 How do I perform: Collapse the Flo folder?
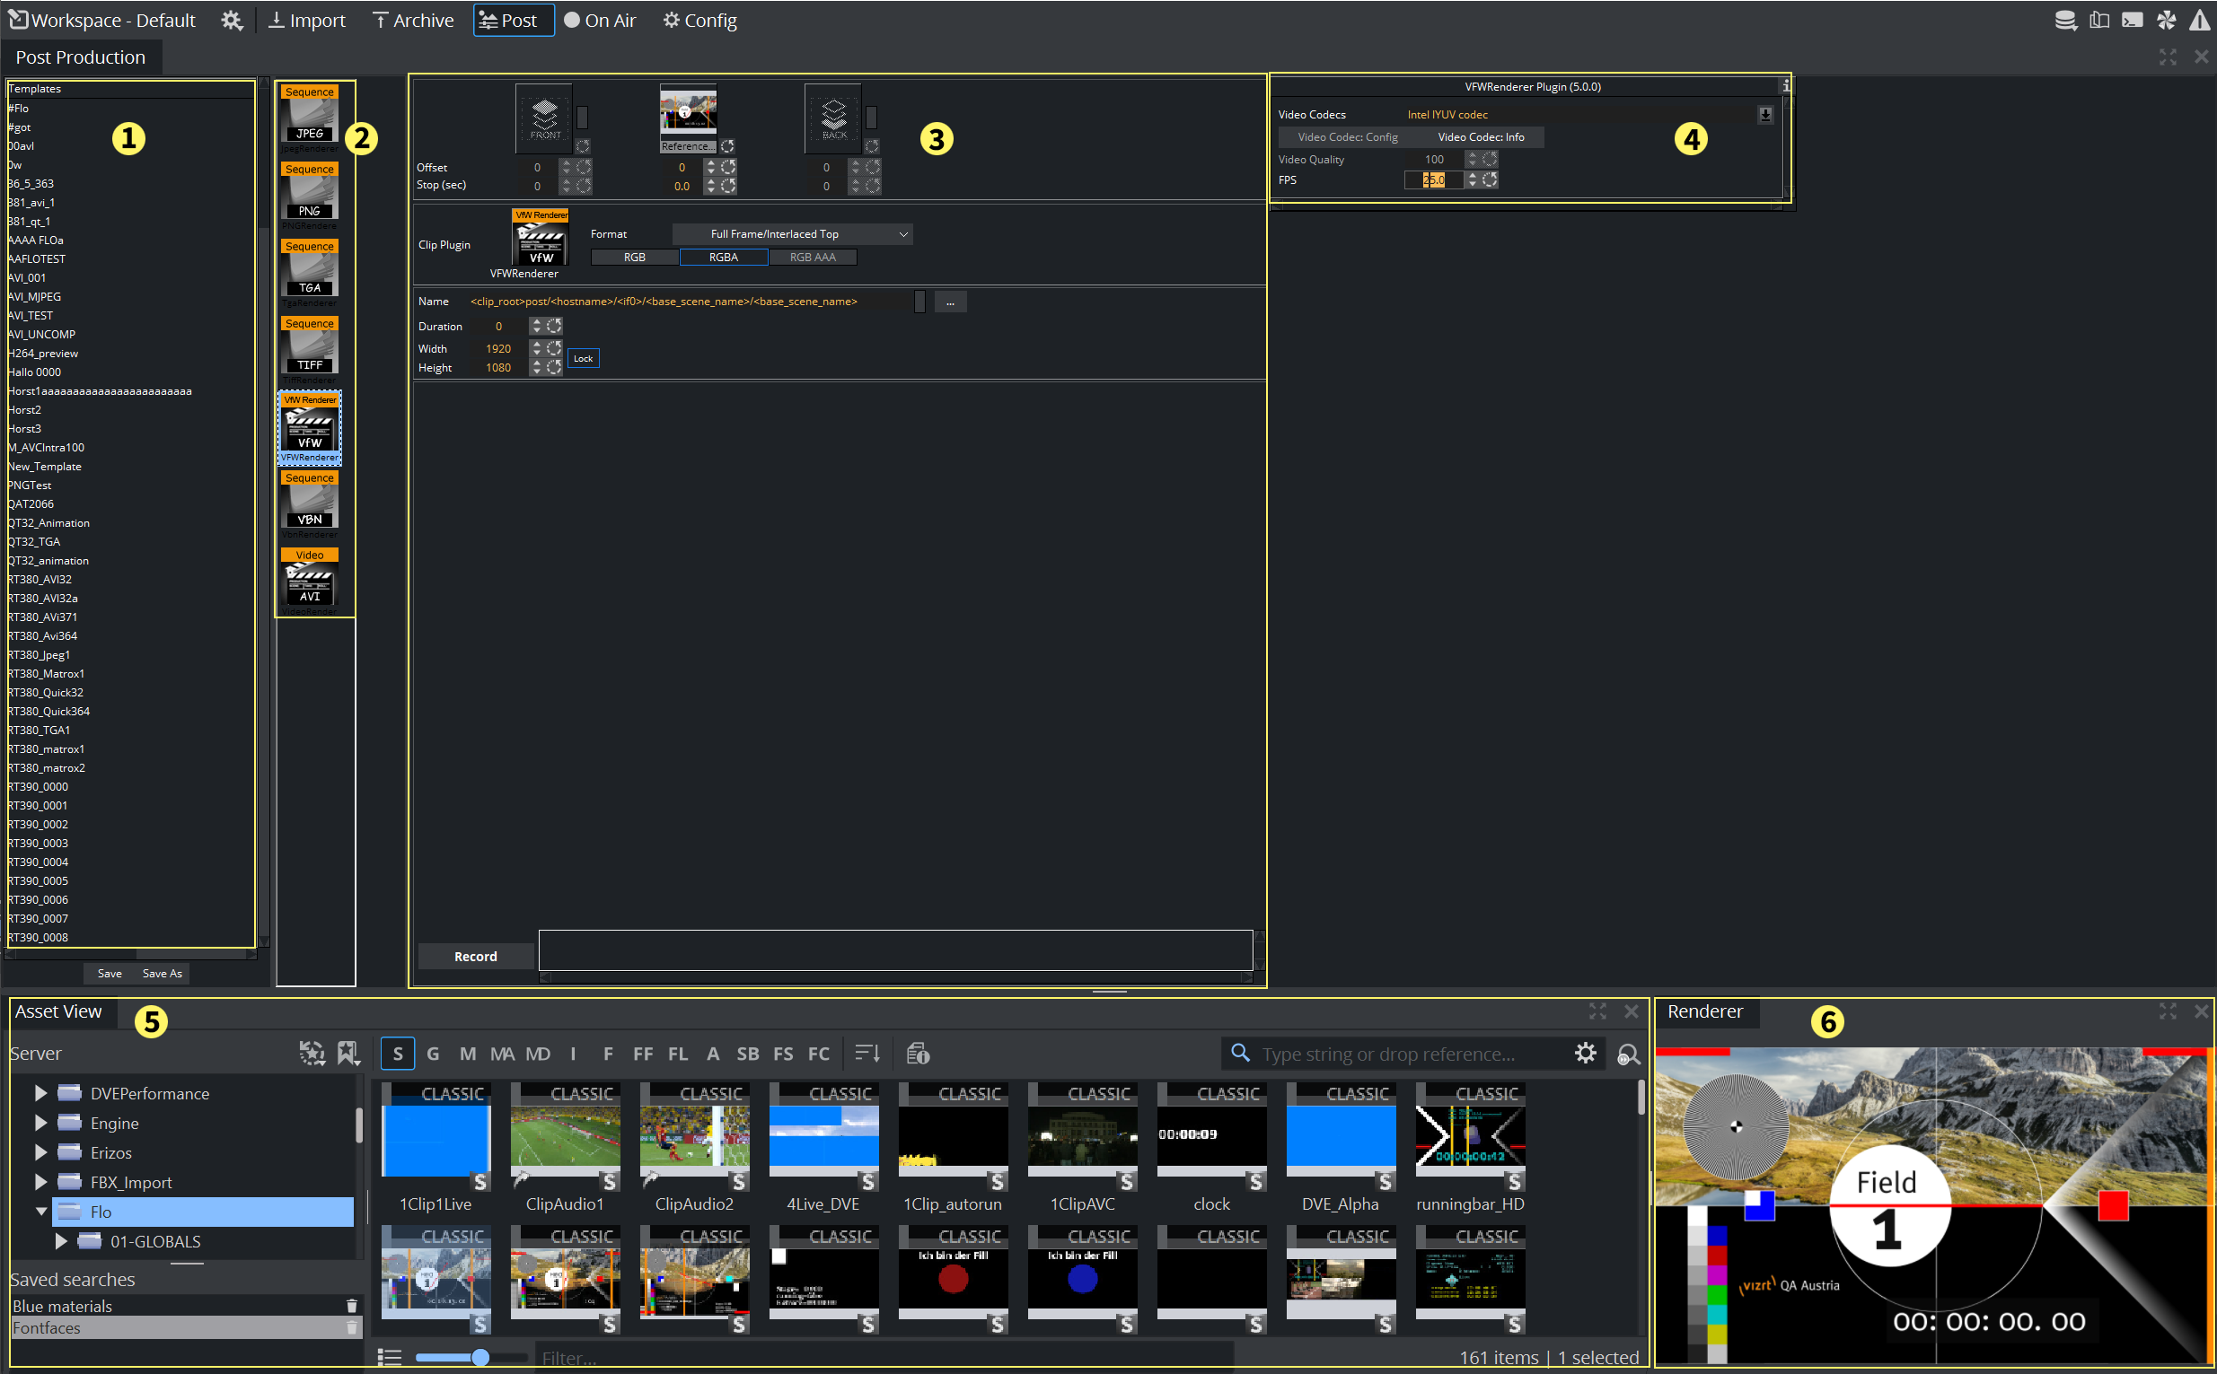(40, 1212)
